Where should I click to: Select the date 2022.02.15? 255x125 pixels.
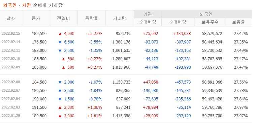click(11, 34)
